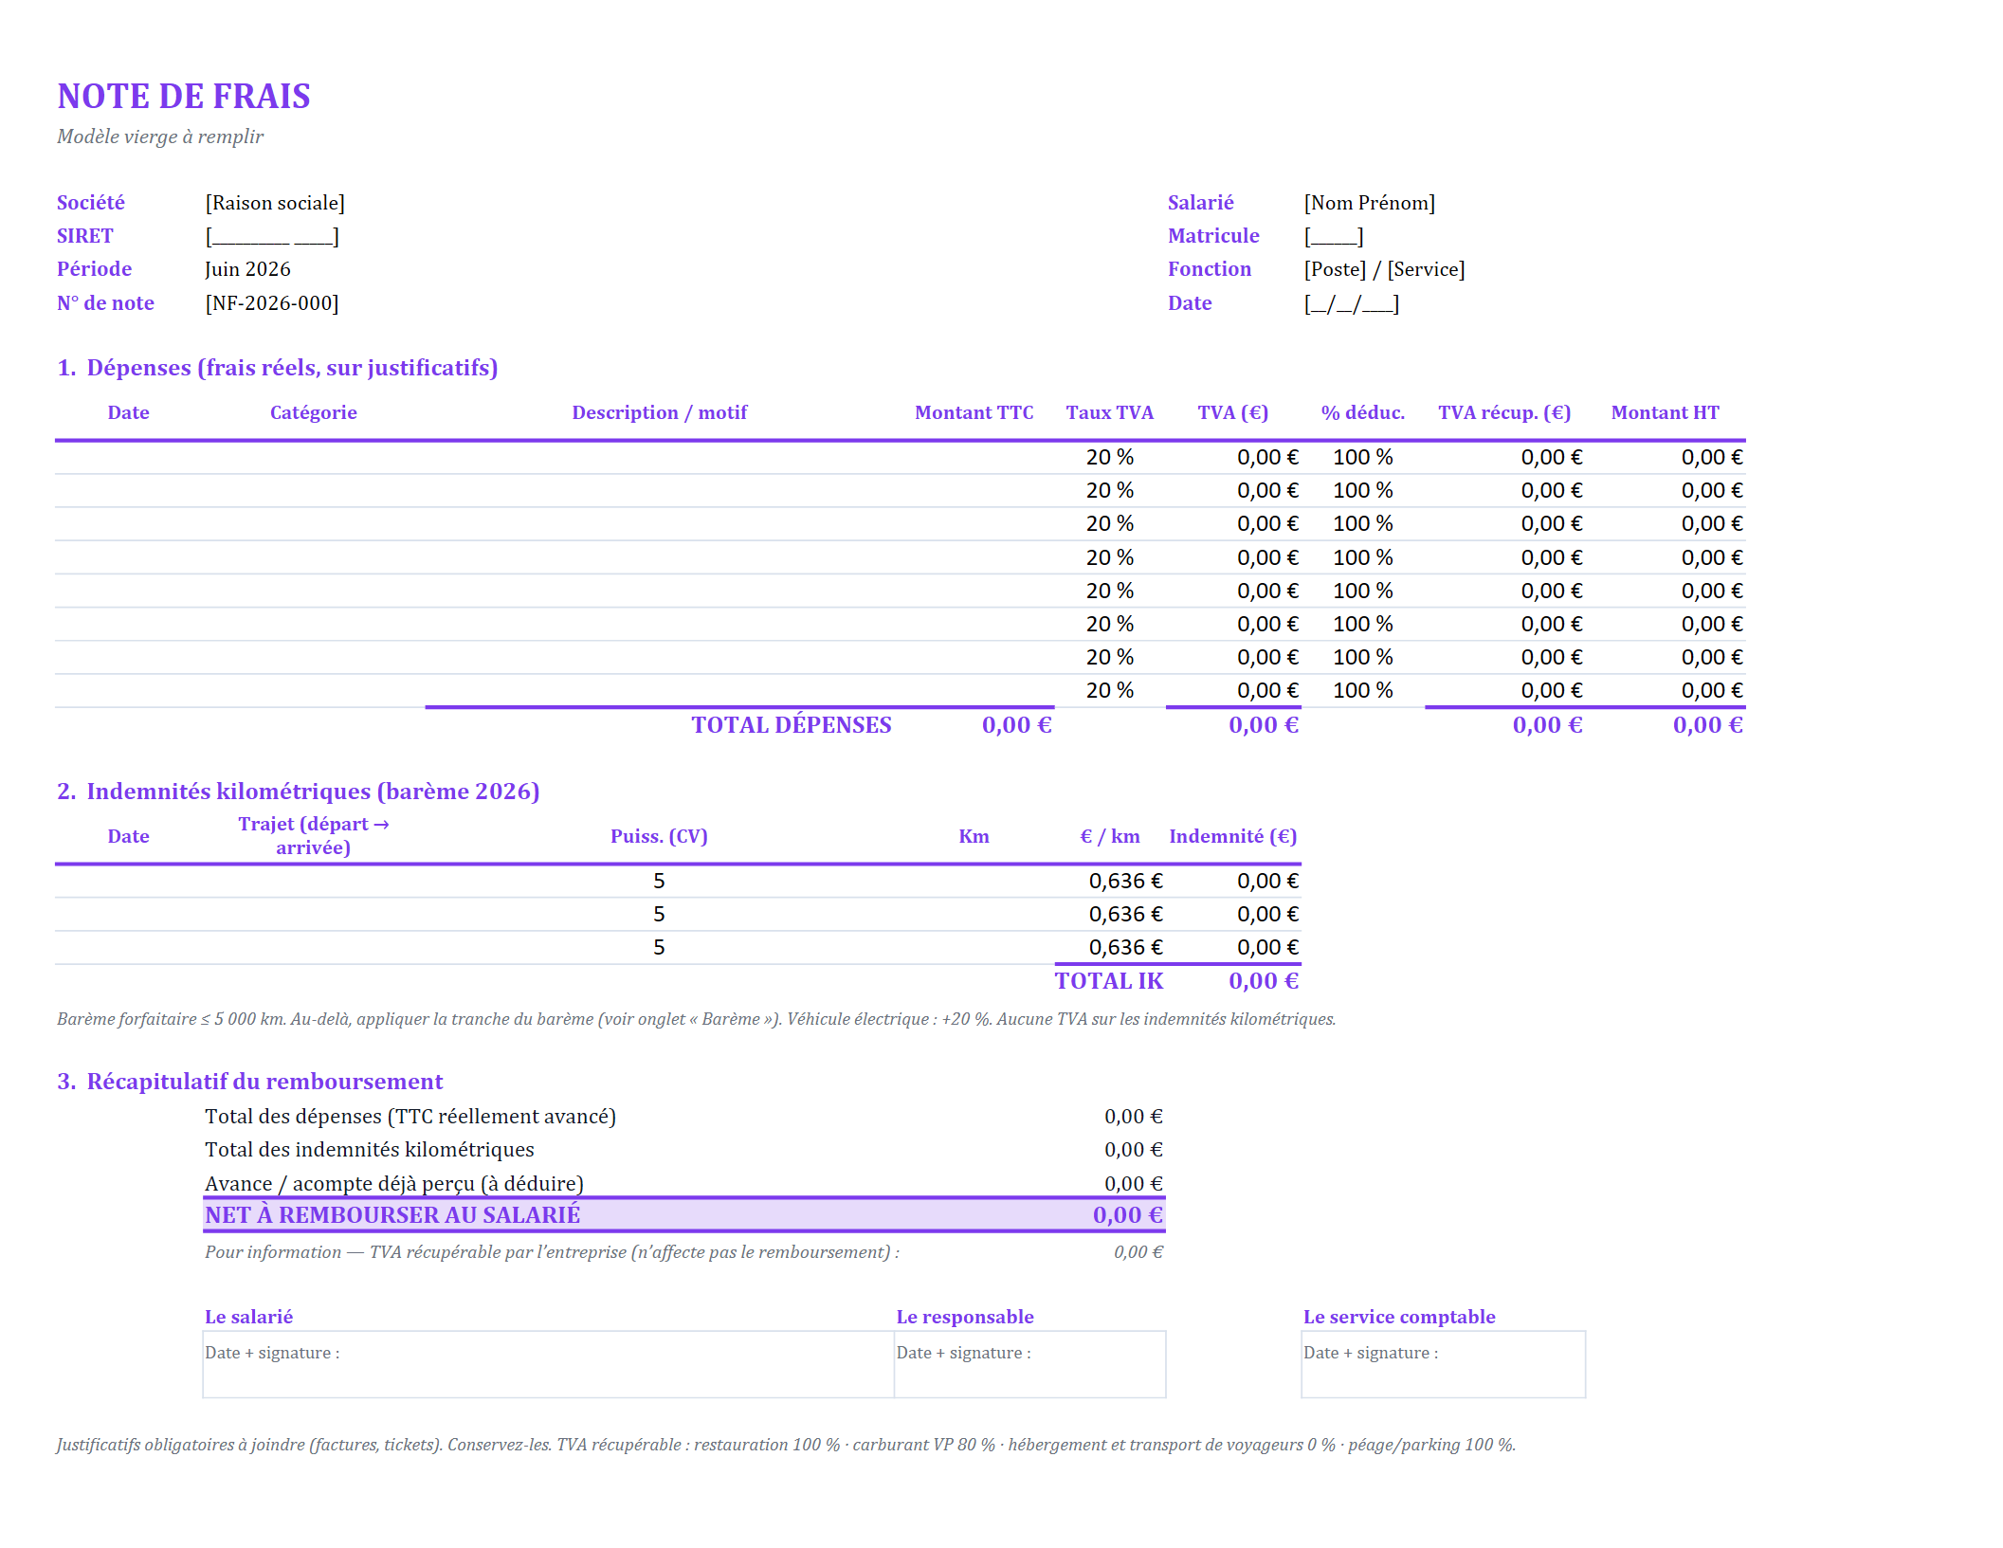Click the Fonction label
The width and height of the screenshot is (2003, 1548).
point(1210,269)
